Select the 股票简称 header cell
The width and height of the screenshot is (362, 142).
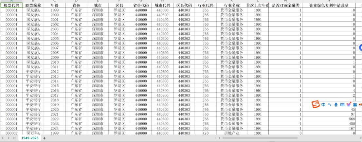pyautogui.click(x=33, y=5)
